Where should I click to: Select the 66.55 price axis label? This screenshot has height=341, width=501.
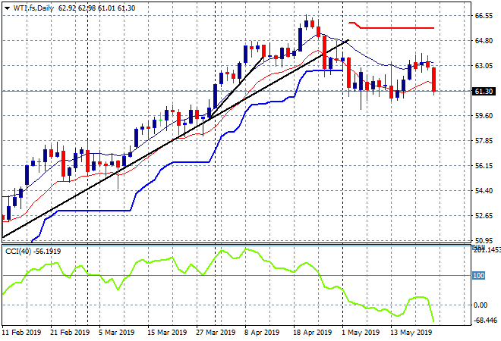484,16
